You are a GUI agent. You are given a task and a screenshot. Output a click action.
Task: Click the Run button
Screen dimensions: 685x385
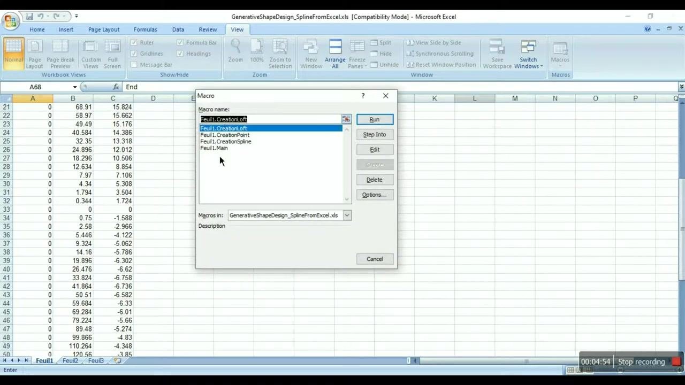[x=375, y=119]
